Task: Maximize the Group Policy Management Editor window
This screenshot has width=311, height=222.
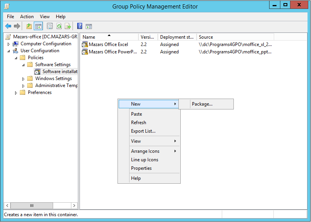Action: click(285, 5)
